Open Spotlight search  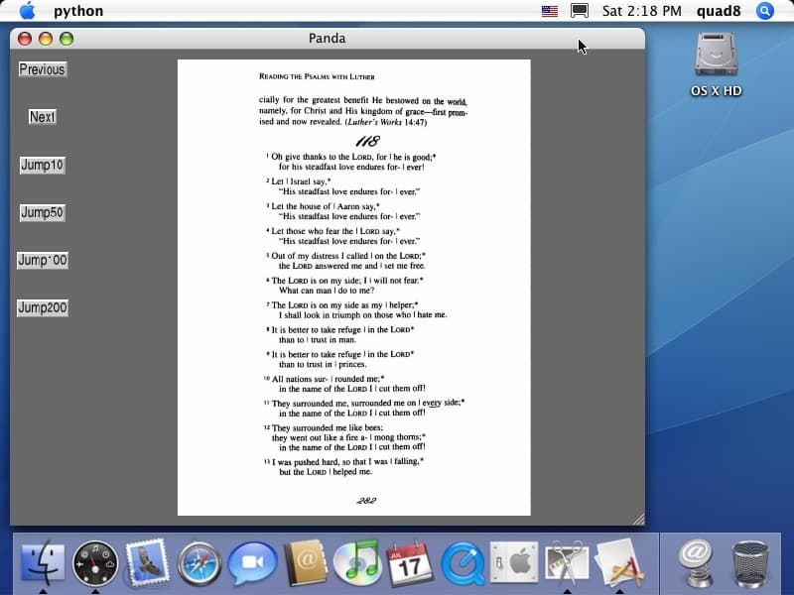pos(764,11)
